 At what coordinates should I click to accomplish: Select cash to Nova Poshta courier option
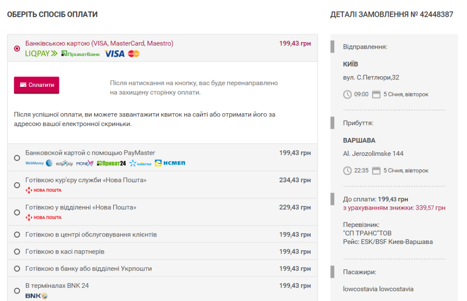tap(17, 185)
